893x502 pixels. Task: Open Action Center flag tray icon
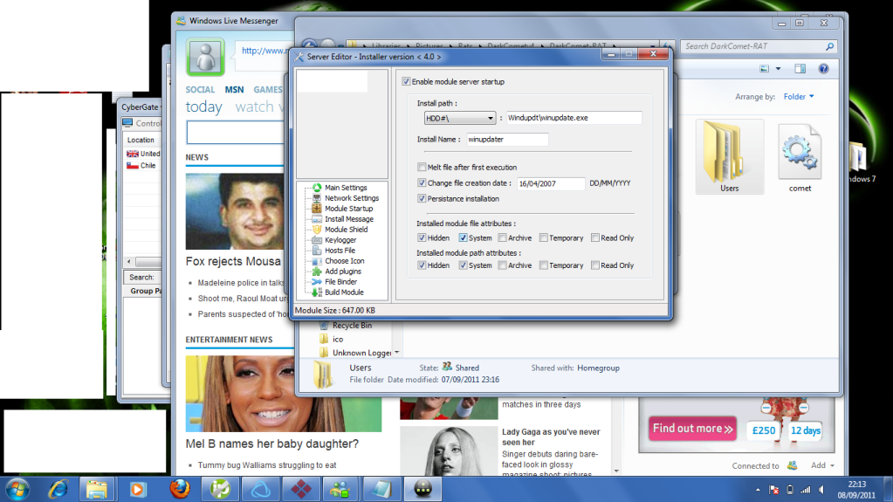pyautogui.click(x=774, y=490)
